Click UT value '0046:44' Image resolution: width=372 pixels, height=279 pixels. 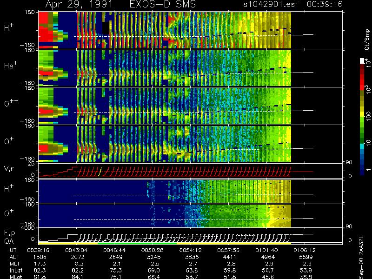[x=114, y=250]
